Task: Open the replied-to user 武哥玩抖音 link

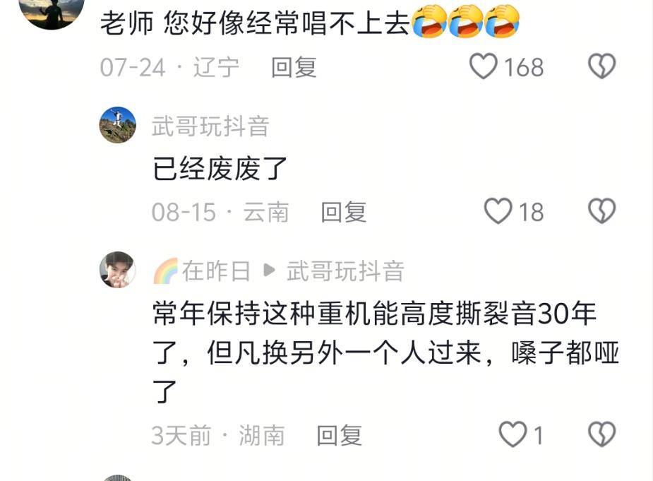Action: (345, 271)
